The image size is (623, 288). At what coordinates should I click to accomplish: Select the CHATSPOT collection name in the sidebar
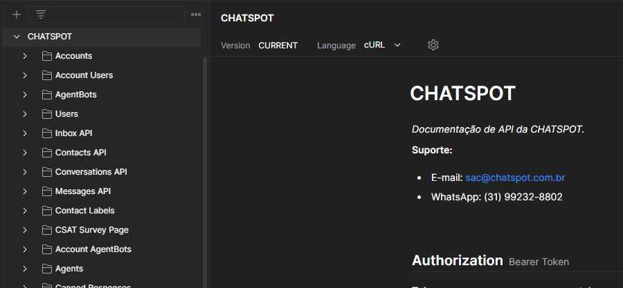pos(50,37)
